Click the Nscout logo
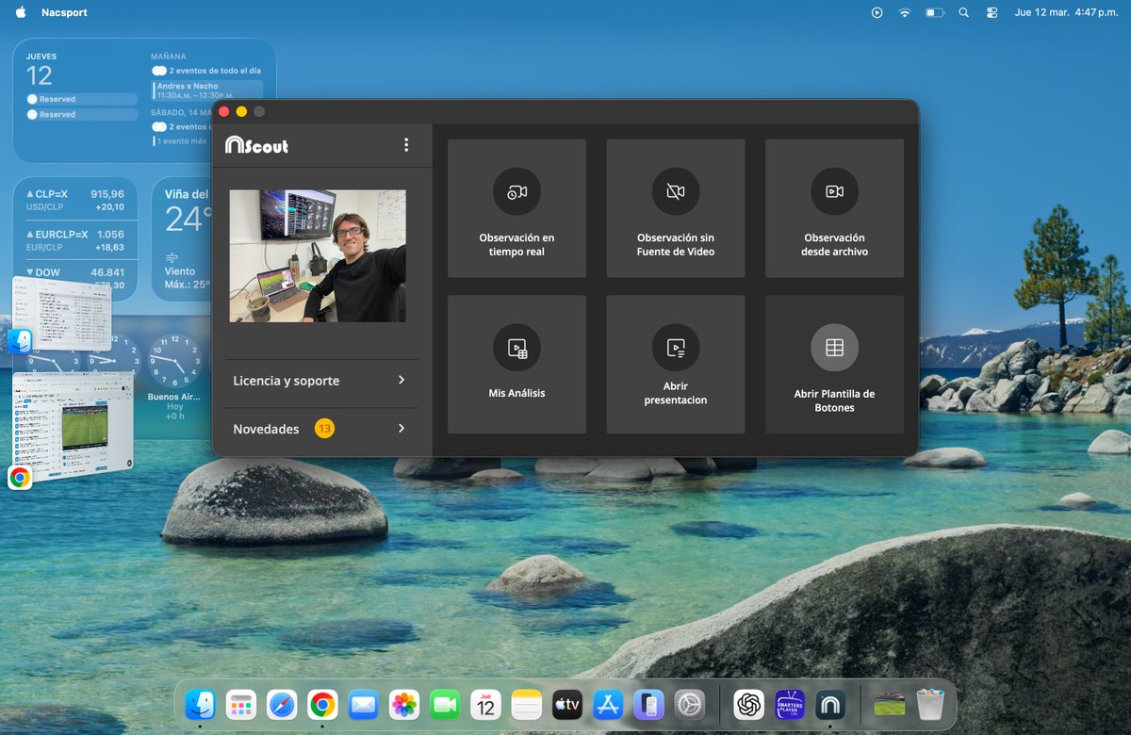 point(256,145)
